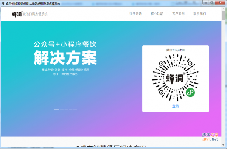
Task: Minimize the 蜂洞 window
Action: click(x=206, y=3)
